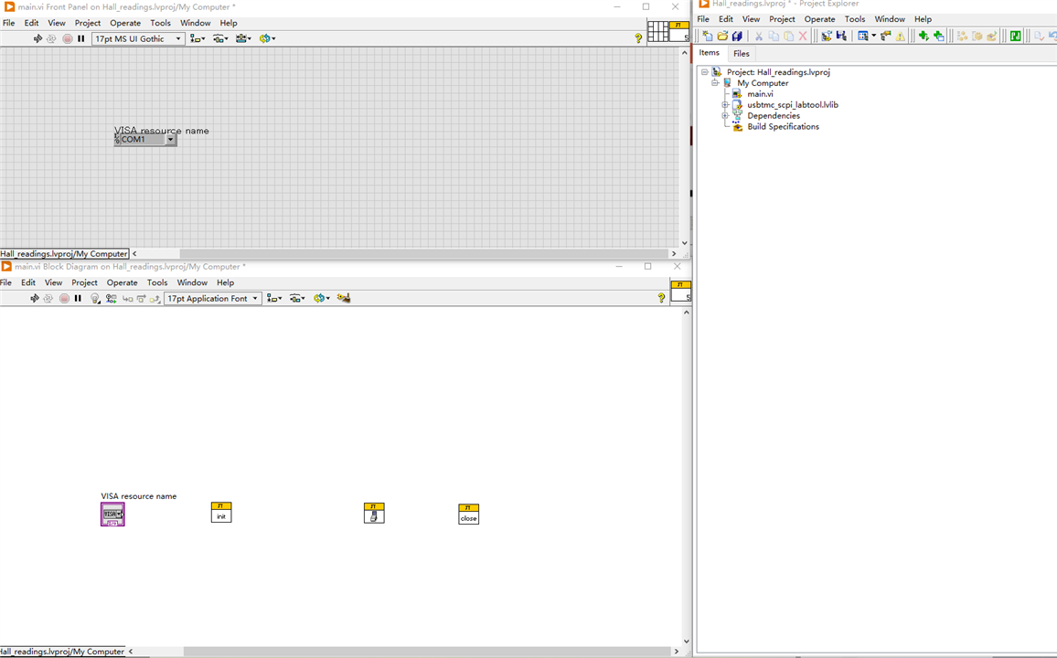Image resolution: width=1057 pixels, height=658 pixels.
Task: Click Abort Execution in the Block Diagram toolbar
Action: tap(64, 298)
